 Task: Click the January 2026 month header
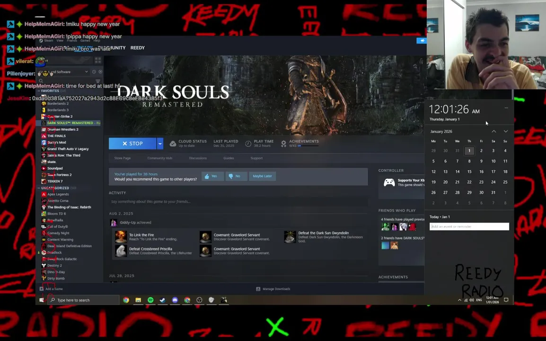click(x=441, y=132)
